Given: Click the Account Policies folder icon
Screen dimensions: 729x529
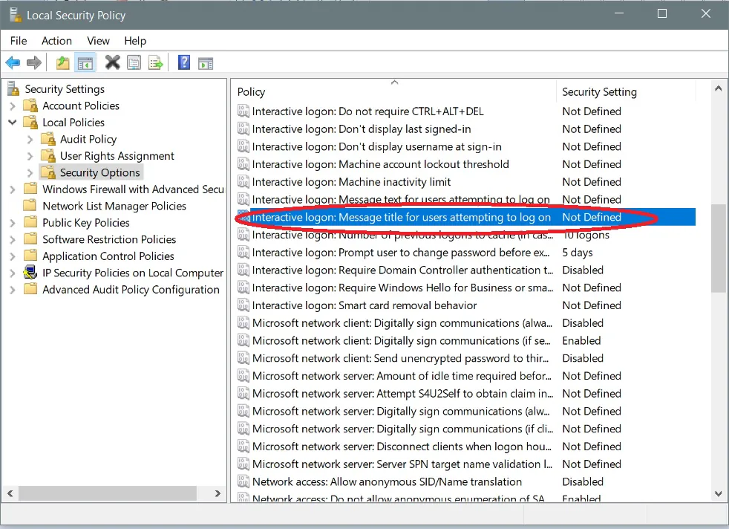Looking at the screenshot, I should click(x=30, y=106).
